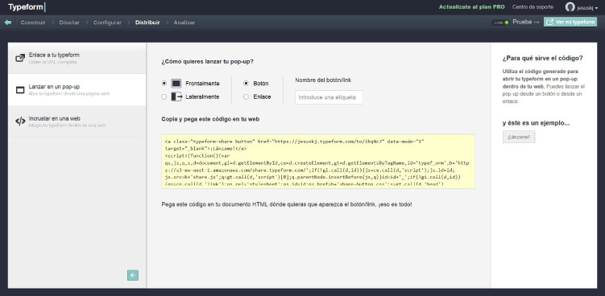Click the Nombre del botón/link input field

click(329, 97)
